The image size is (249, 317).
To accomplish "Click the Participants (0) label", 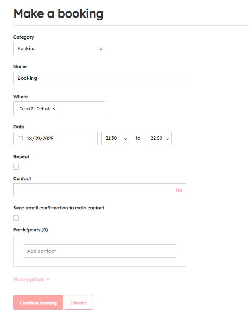I will coord(31,230).
